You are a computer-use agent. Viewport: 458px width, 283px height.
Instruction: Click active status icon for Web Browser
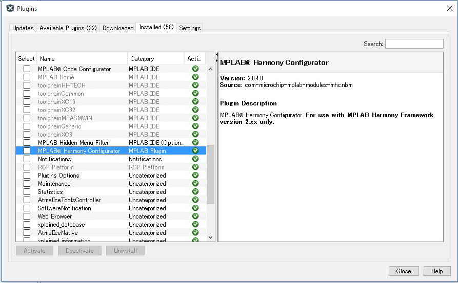pos(195,216)
